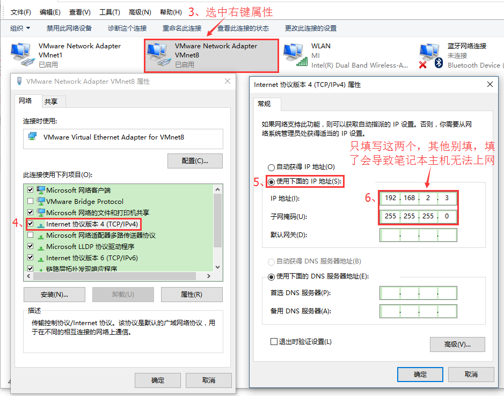Click the 默认网关 input field
Screen dimensions: 504x396
click(x=419, y=234)
